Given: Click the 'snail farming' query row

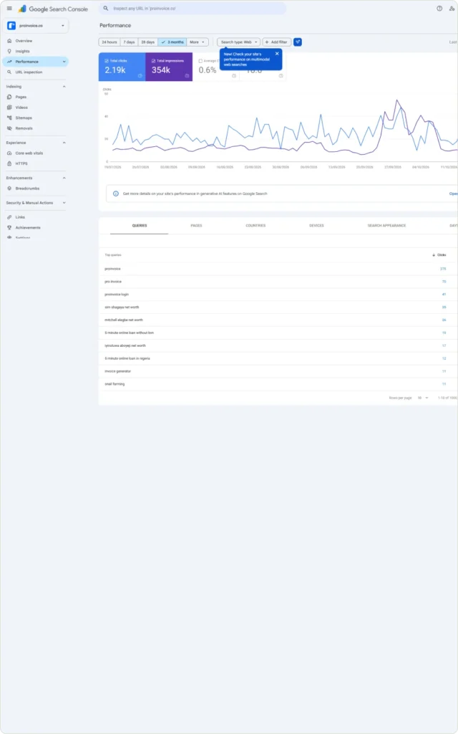Looking at the screenshot, I should point(278,384).
